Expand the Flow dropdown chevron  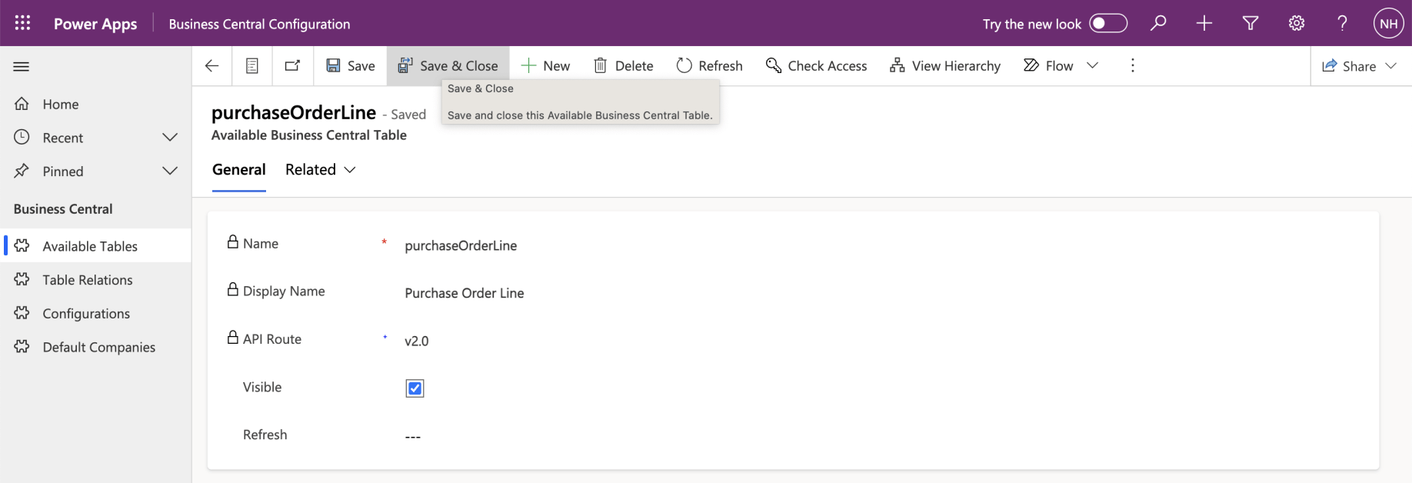pyautogui.click(x=1093, y=65)
